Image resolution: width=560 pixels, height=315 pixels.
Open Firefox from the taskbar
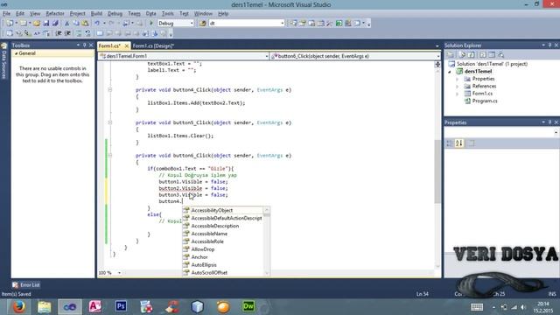(18, 307)
